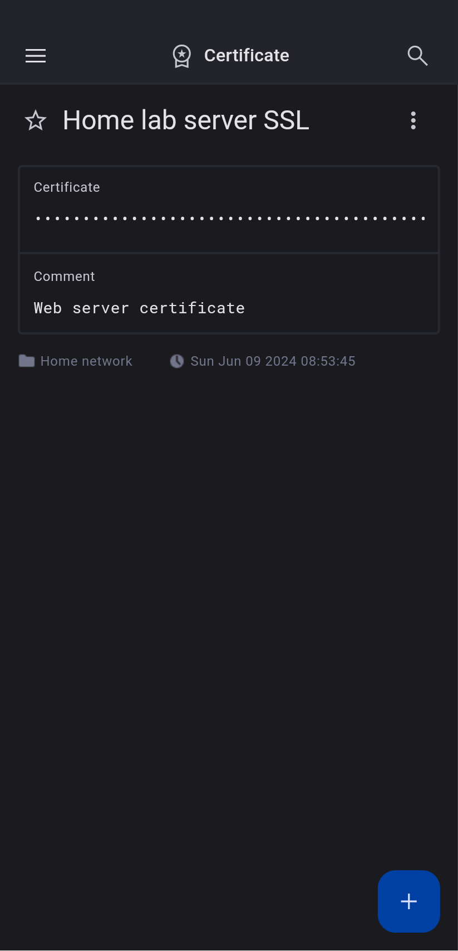
Task: Click the word 'SSL' in the title
Action: (286, 120)
